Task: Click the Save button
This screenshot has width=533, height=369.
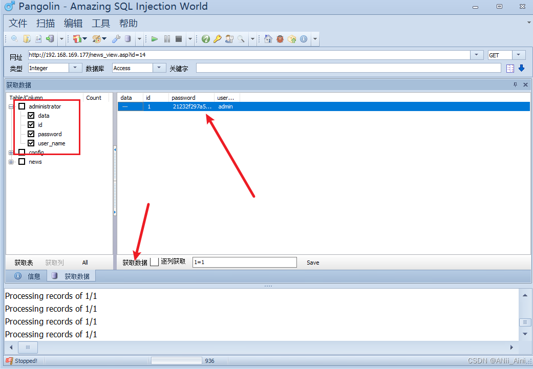Action: click(313, 263)
